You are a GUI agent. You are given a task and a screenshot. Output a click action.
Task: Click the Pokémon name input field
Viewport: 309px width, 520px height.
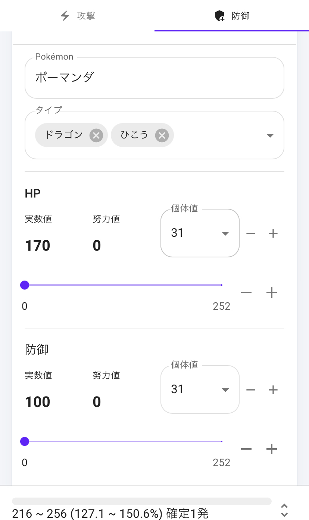coord(154,78)
